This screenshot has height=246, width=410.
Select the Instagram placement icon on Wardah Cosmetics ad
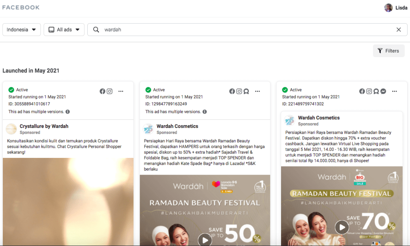click(x=239, y=91)
